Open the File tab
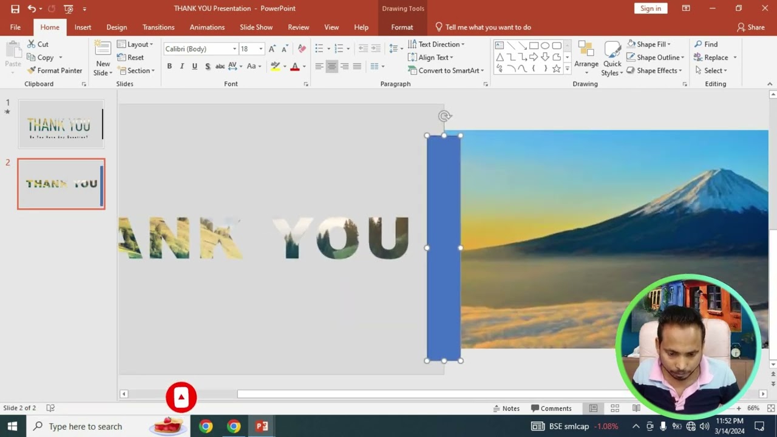Screen dimensions: 777x437 (15, 27)
